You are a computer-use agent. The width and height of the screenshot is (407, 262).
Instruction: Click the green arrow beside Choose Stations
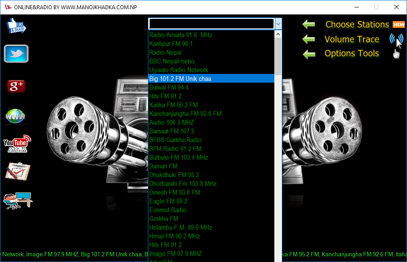click(309, 24)
